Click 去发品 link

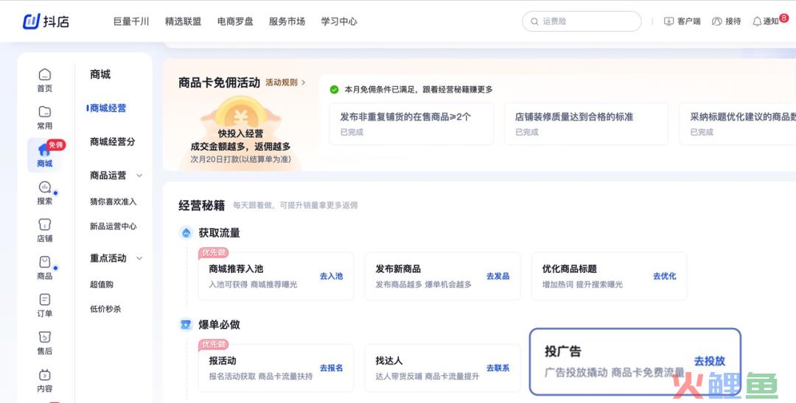tap(497, 276)
